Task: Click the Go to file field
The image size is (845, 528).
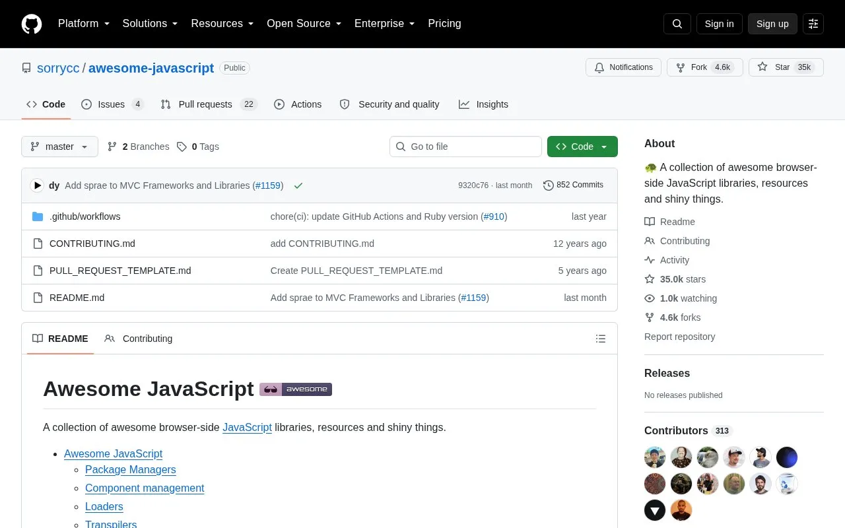Action: pyautogui.click(x=465, y=147)
